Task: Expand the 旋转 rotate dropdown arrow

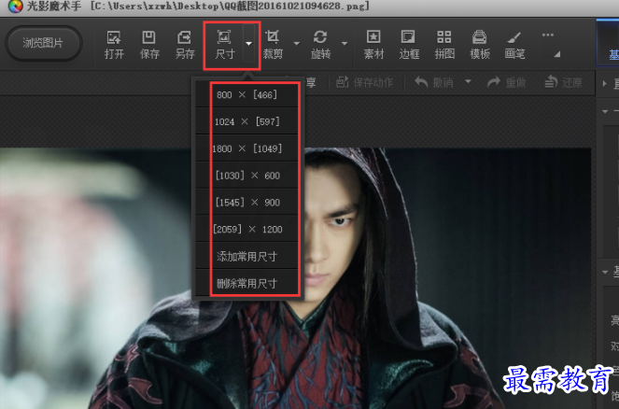Action: [345, 44]
